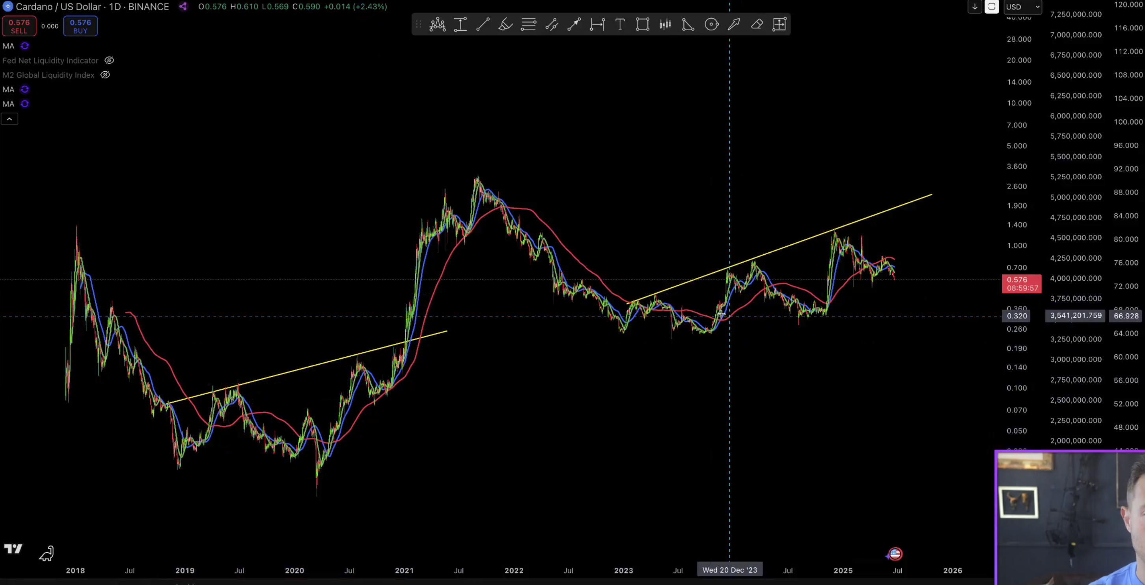The width and height of the screenshot is (1145, 585).
Task: Click the 100.000 right scale label
Action: coord(1128,122)
